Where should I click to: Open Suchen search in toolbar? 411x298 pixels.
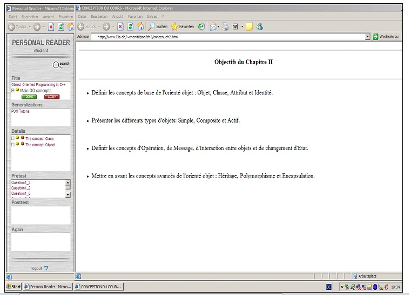point(158,26)
